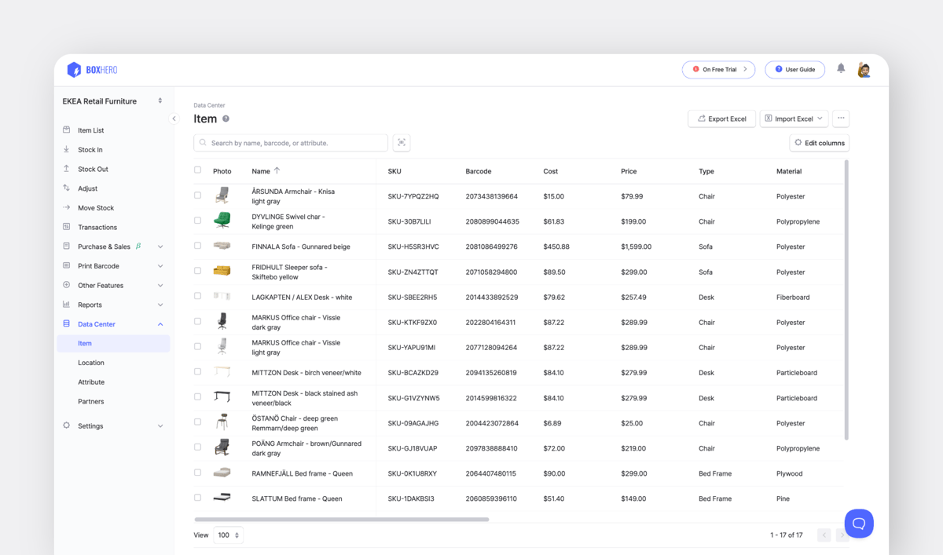Image resolution: width=943 pixels, height=555 pixels.
Task: Open the notification bell icon
Action: point(840,69)
